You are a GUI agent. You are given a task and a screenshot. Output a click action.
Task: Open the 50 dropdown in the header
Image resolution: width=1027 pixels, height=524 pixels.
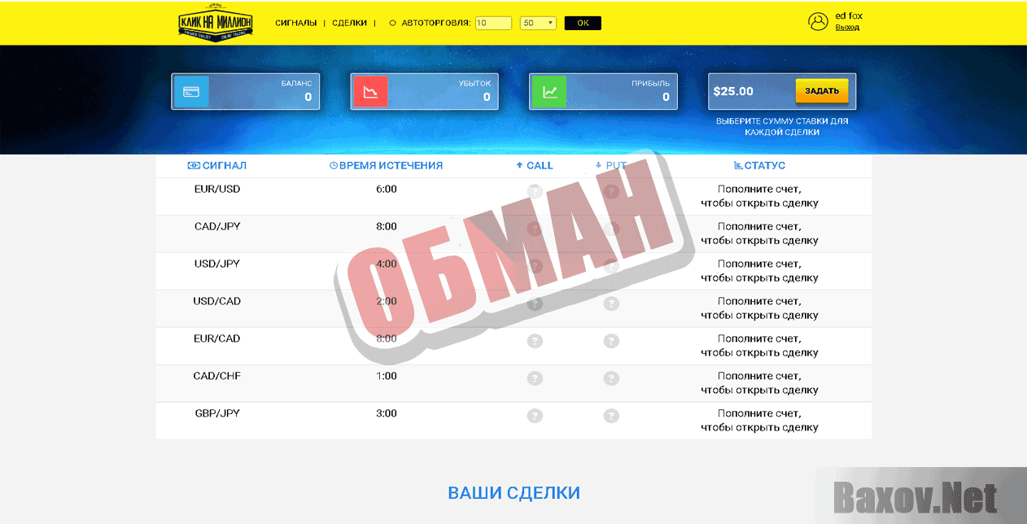pos(537,23)
